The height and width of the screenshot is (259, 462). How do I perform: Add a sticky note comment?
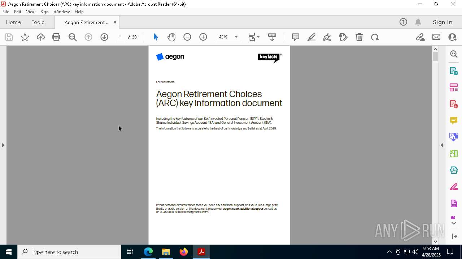pos(296,37)
